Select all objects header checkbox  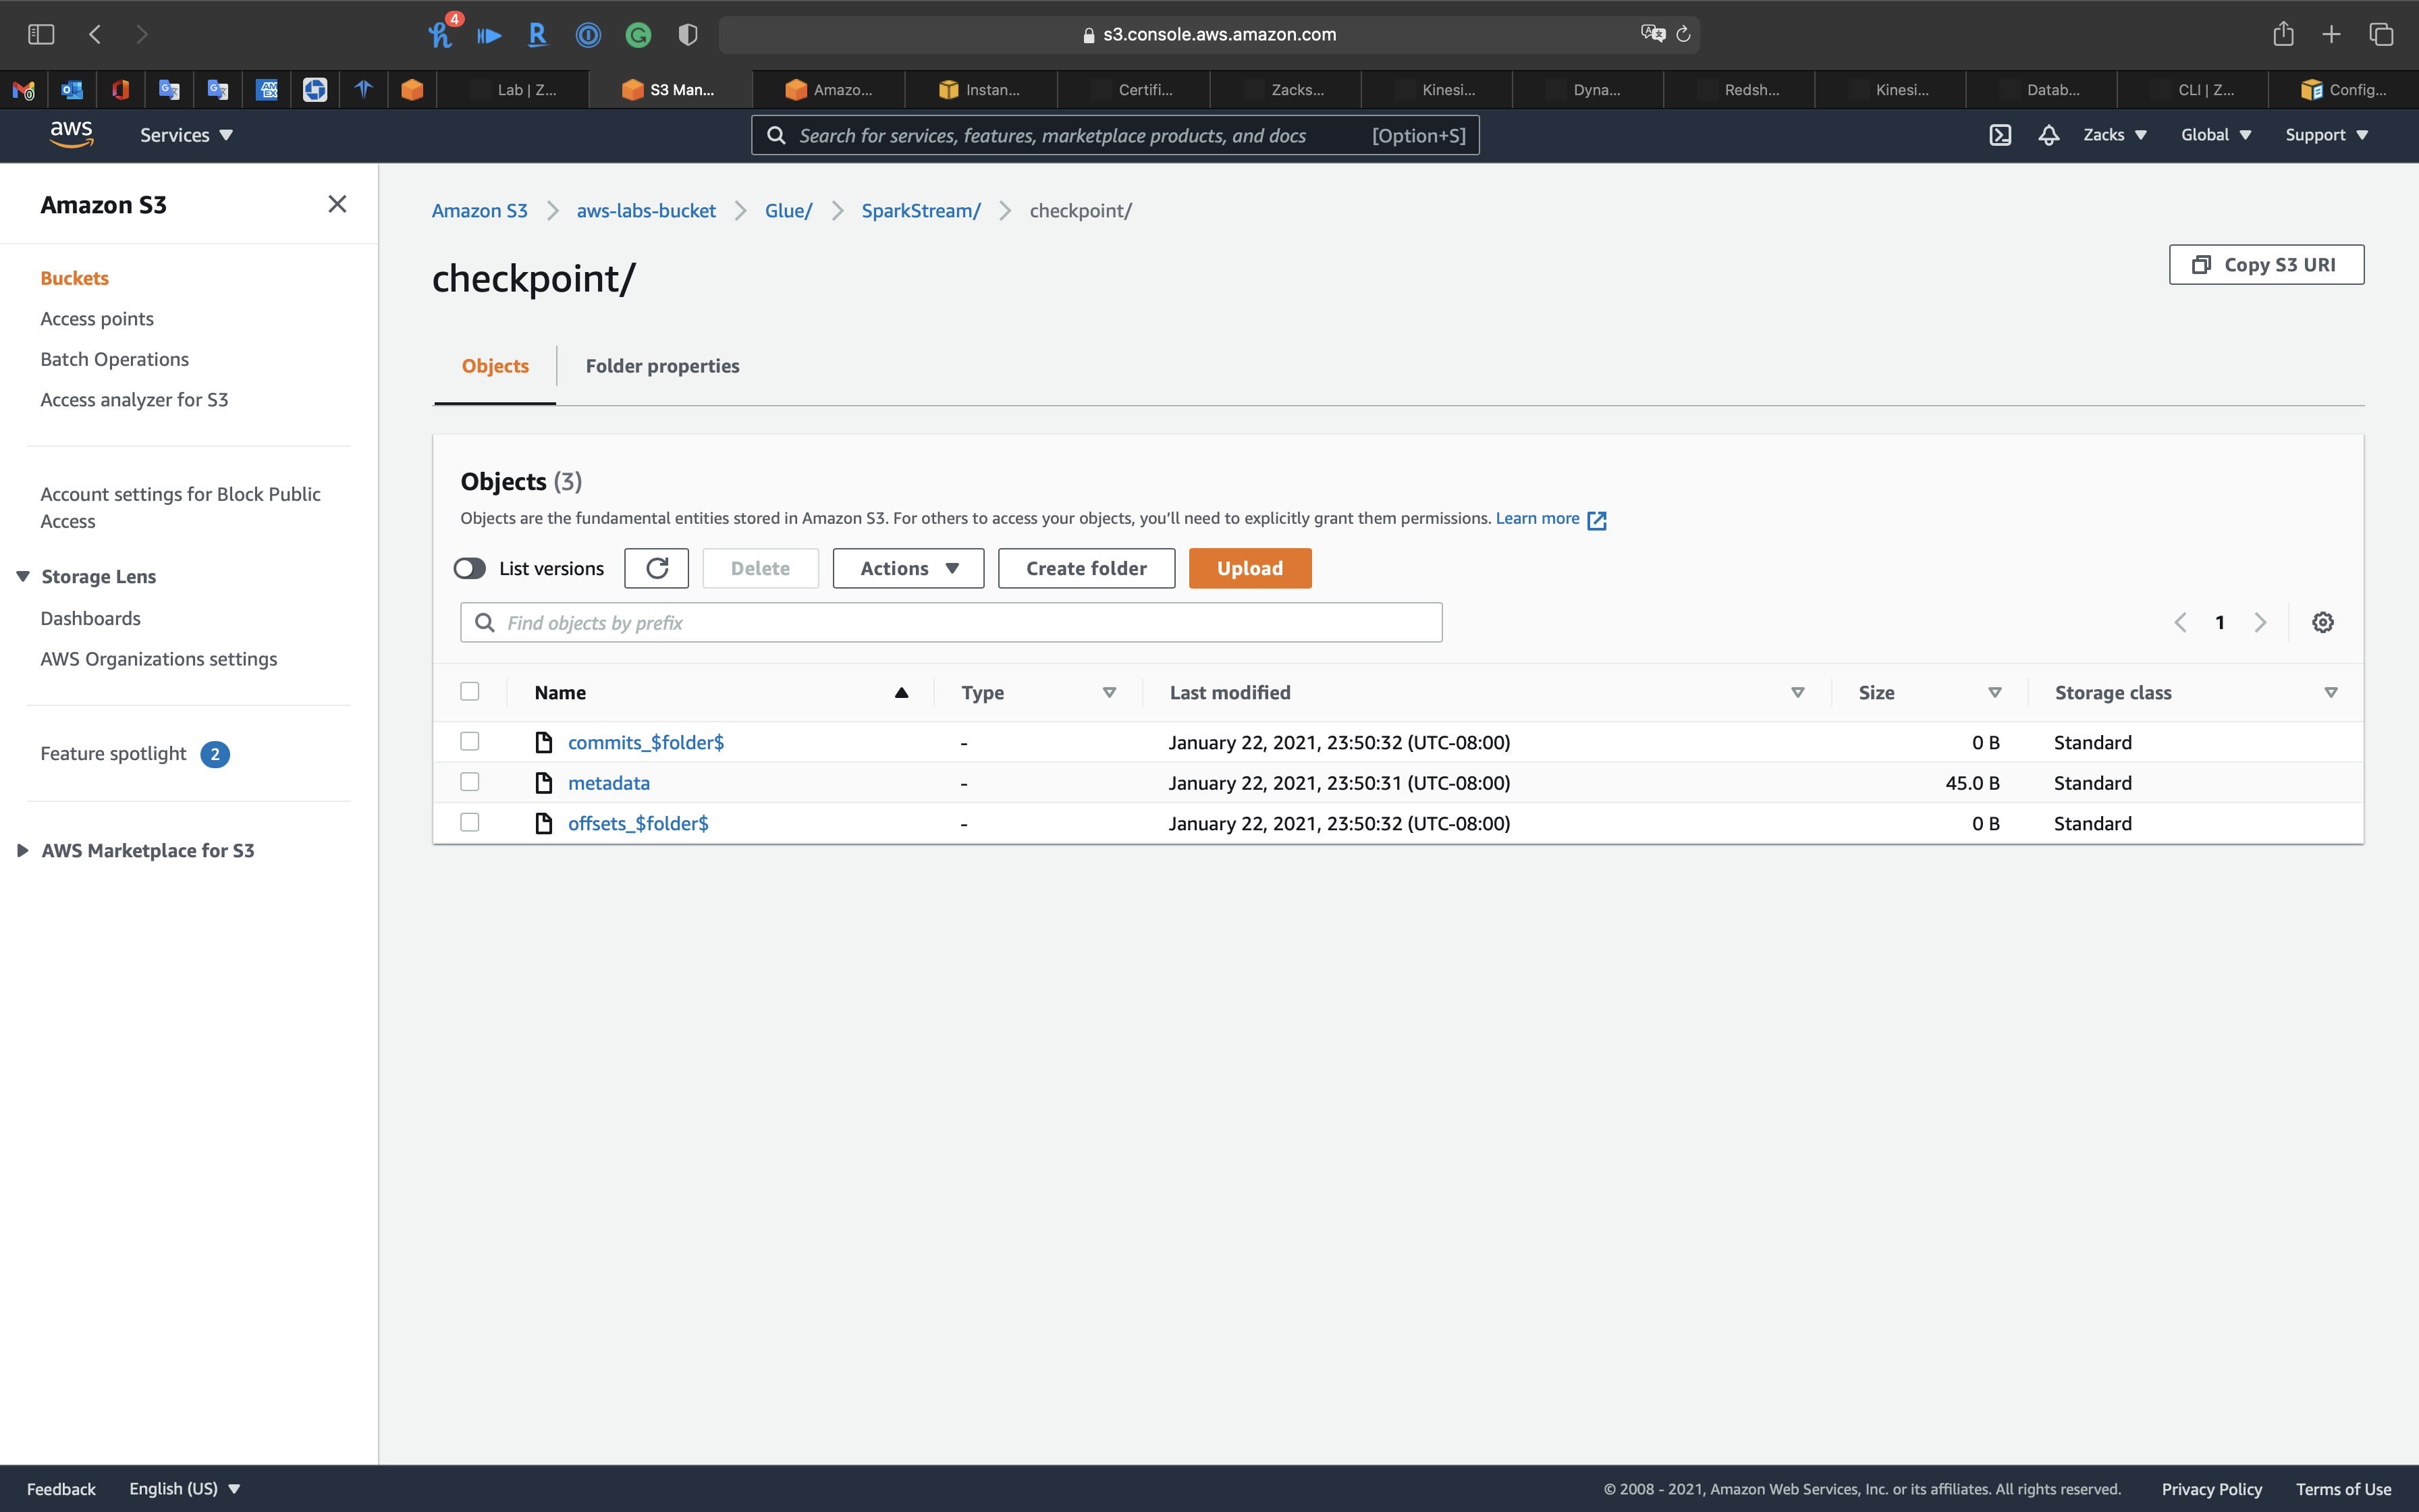pyautogui.click(x=470, y=691)
